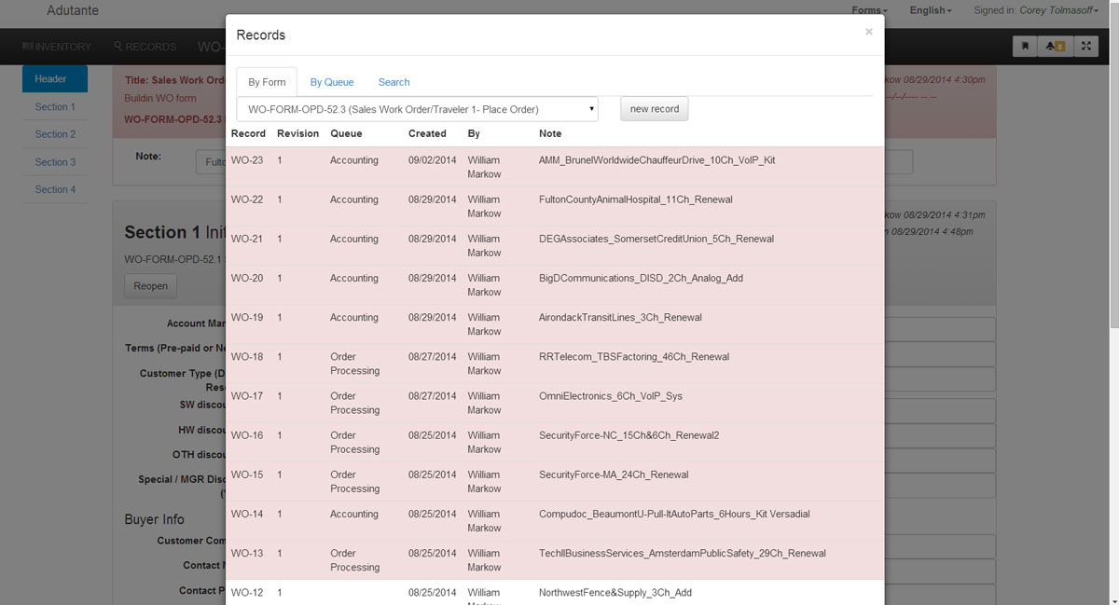The height and width of the screenshot is (605, 1119).
Task: Toggle fullscreen with the expand icon
Action: [1086, 46]
